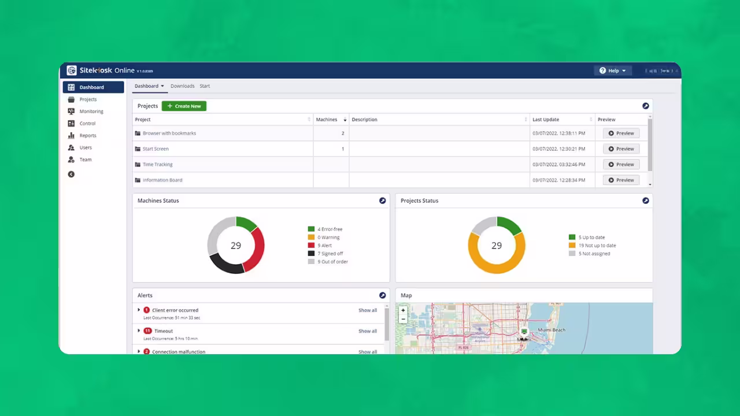
Task: Zoom in on the map
Action: 403,310
